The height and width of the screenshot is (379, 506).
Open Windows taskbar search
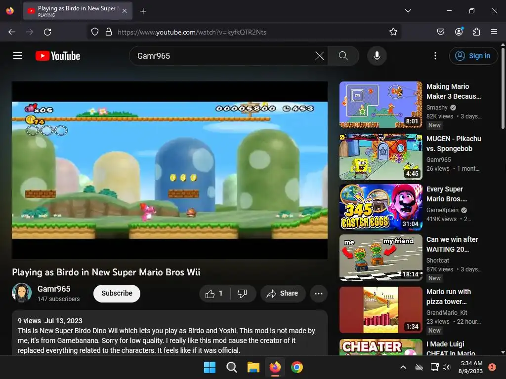231,367
